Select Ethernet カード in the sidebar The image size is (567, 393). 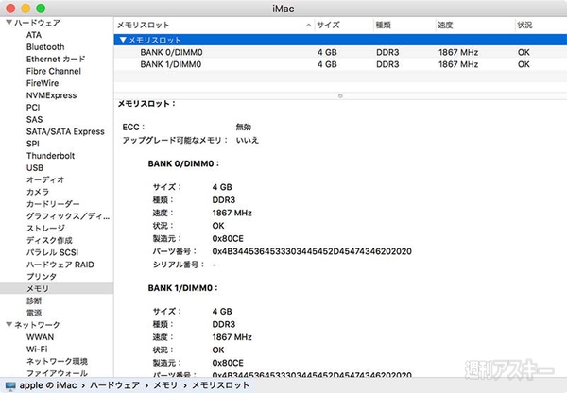tap(56, 59)
